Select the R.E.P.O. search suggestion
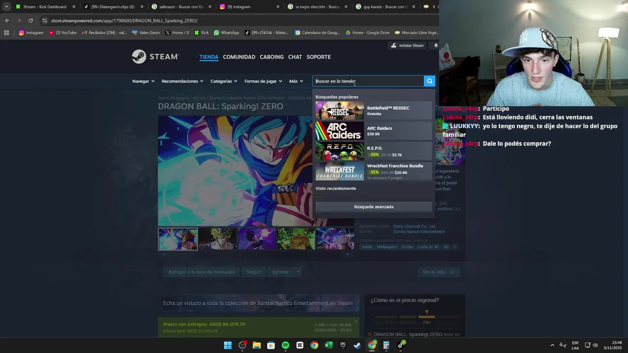 click(x=374, y=151)
